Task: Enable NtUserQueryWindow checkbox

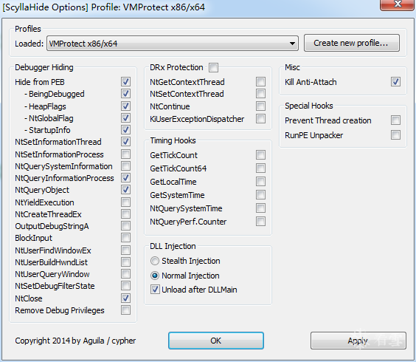Action: coord(125,274)
